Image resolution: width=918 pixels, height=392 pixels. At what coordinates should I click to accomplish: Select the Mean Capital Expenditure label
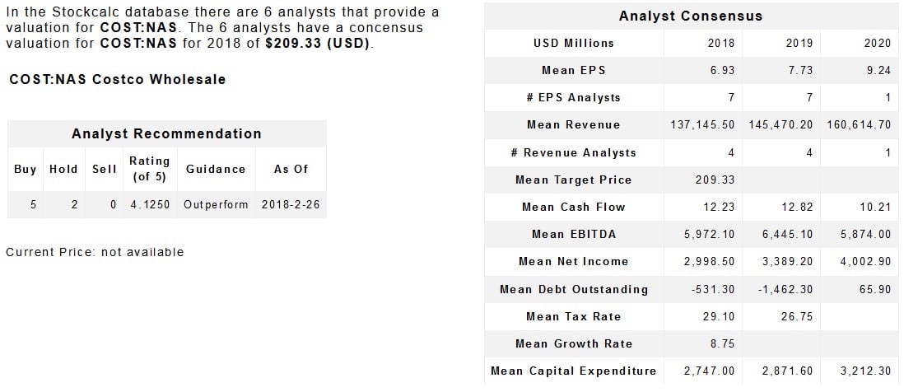click(573, 371)
